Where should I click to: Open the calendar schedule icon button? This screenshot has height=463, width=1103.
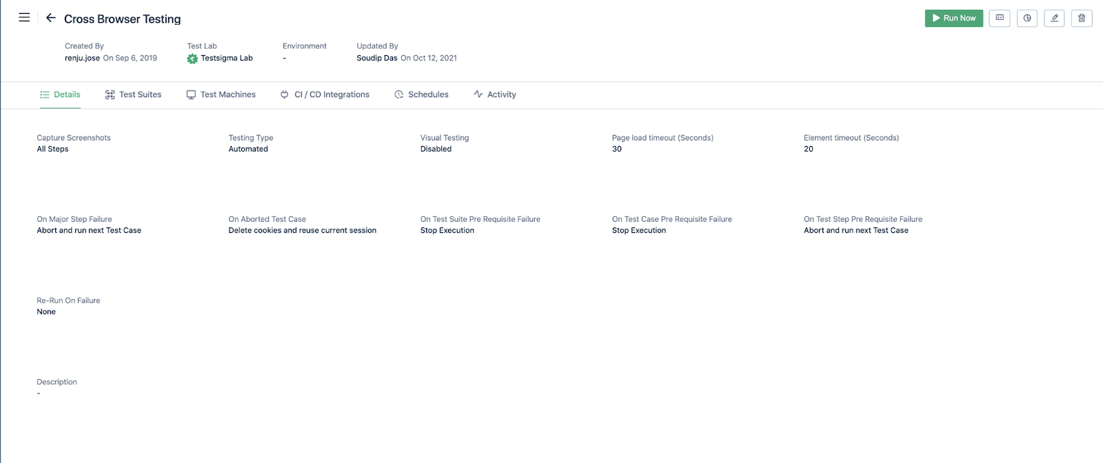pos(1000,19)
